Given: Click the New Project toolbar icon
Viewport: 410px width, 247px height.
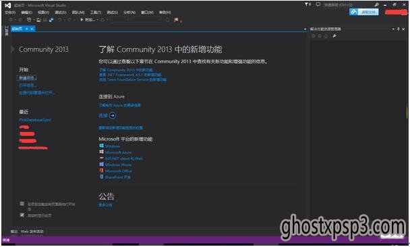Looking at the screenshot, I should tap(29, 20).
